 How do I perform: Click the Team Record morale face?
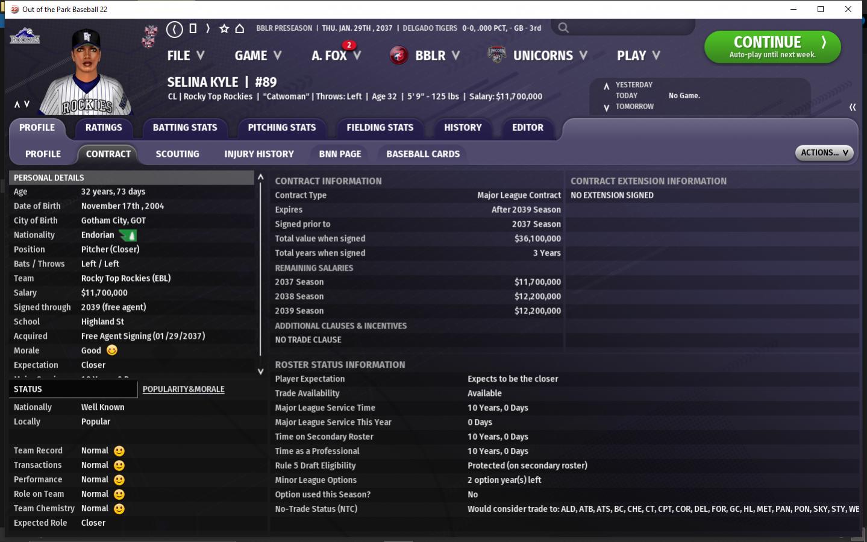tap(119, 451)
